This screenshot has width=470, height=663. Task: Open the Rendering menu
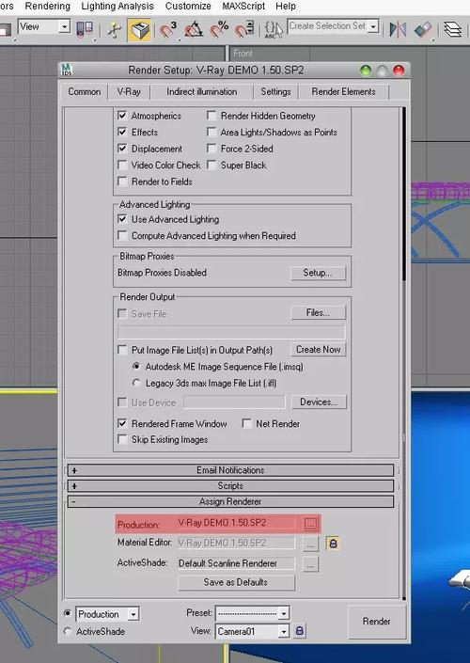pos(47,7)
